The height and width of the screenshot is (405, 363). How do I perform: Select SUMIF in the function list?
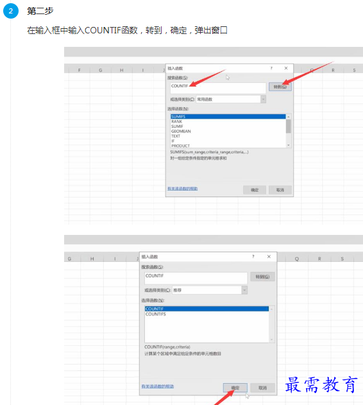228,126
